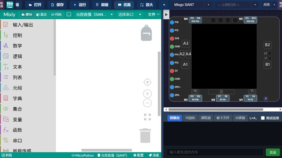Screen dimensions: 282x158
Task: Select the 控制台 tab
Action: [x=175, y=118]
